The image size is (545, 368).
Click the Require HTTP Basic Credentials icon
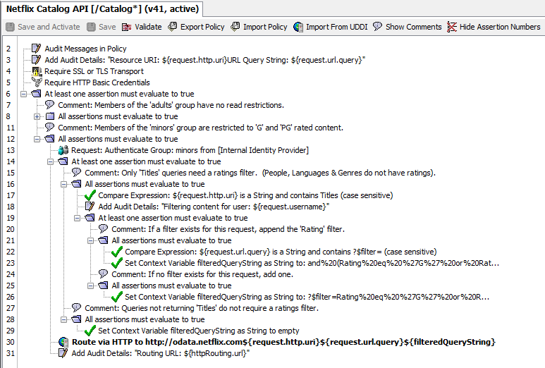[x=37, y=82]
